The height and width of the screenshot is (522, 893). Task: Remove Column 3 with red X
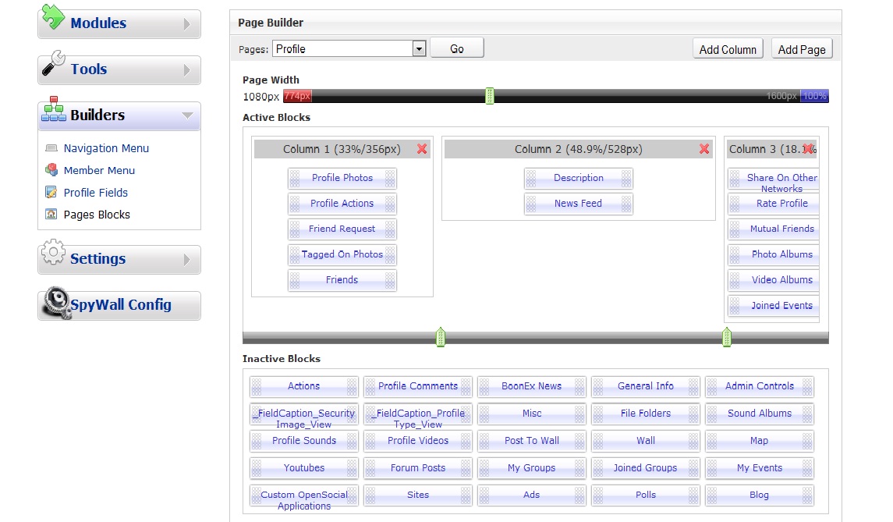(807, 149)
